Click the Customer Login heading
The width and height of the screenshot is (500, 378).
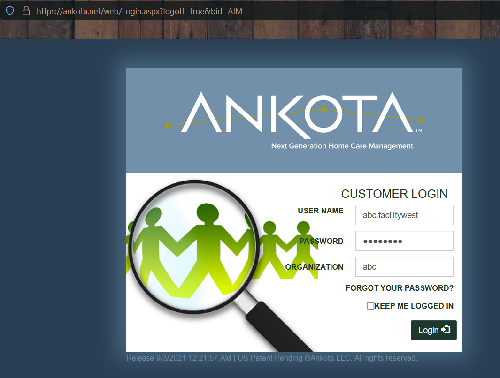point(394,194)
